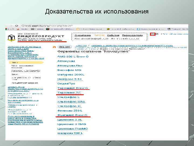194x146 pixels.
Task: Open the Матурекс 2000L product link
Action: point(71,75)
